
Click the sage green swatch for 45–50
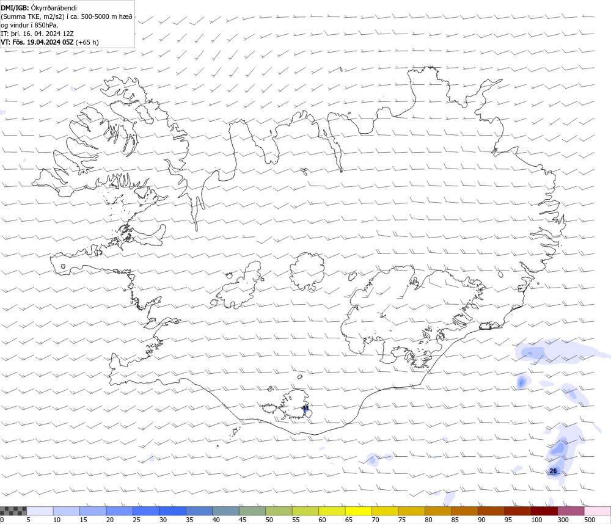252,511
